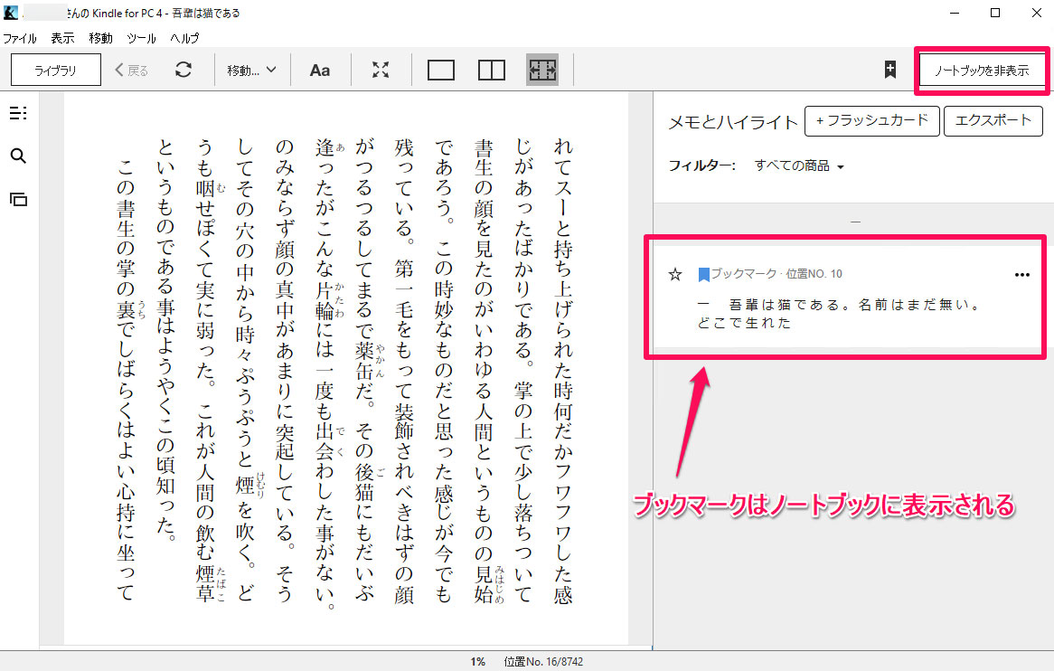1054x671 pixels.
Task: Open the table of contents sidebar icon
Action: [x=18, y=113]
